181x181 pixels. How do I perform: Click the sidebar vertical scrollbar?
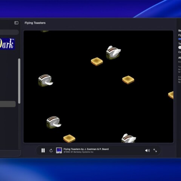coord(19,81)
